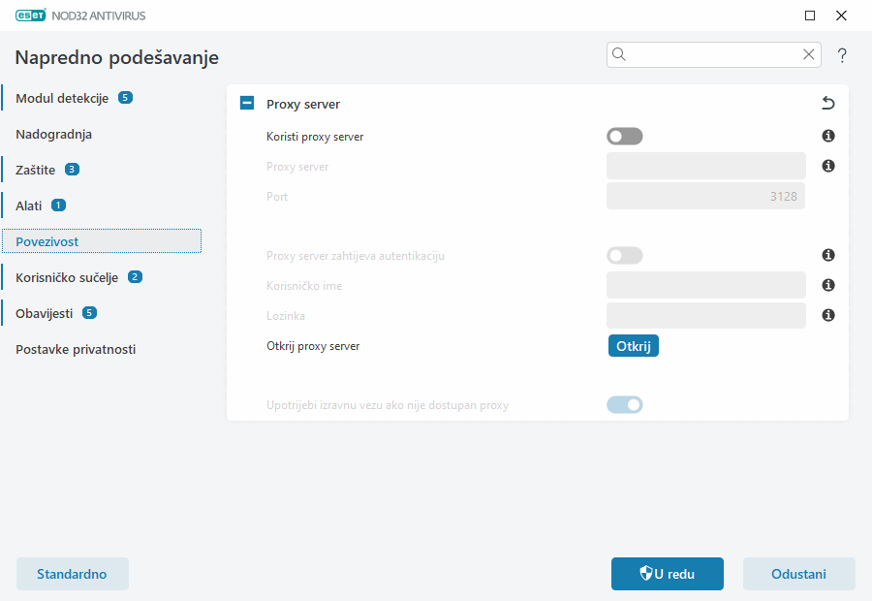This screenshot has height=601, width=872.
Task: Click the revert-to-default arrow for Proxy server
Action: click(828, 103)
